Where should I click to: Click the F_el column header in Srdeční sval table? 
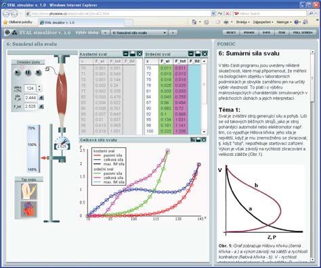click(x=166, y=61)
